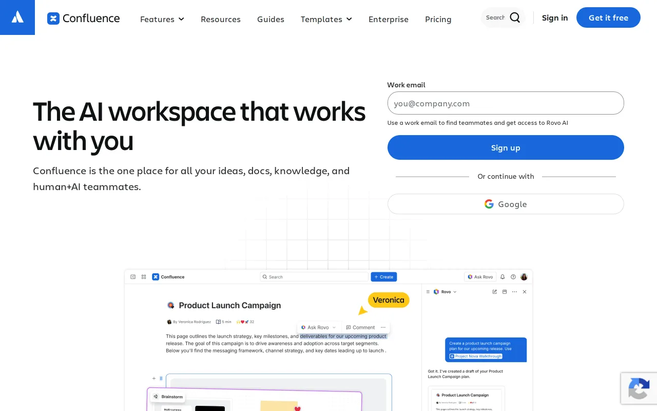Expand the Features dropdown menu
Screen dimensions: 657x411
pyautogui.click(x=162, y=19)
